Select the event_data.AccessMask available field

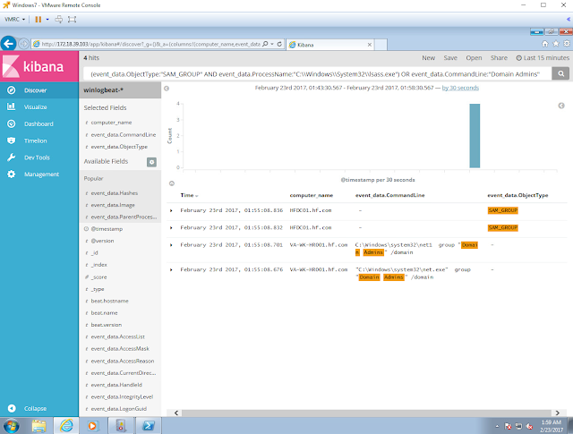click(120, 348)
